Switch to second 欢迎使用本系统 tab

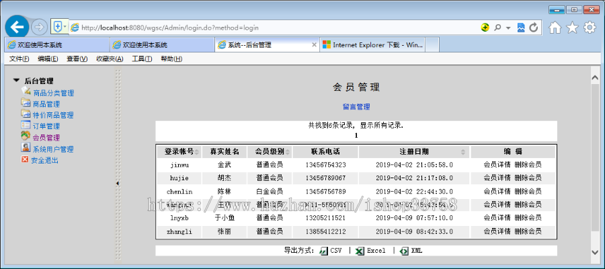pos(162,45)
